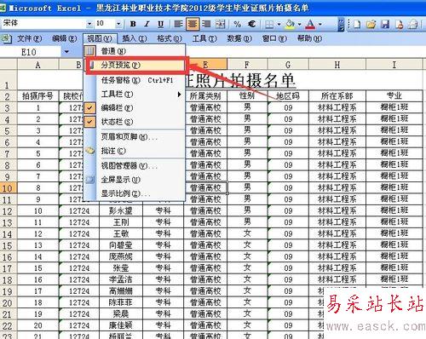Open the font name dropdown 宋体

(x=89, y=24)
